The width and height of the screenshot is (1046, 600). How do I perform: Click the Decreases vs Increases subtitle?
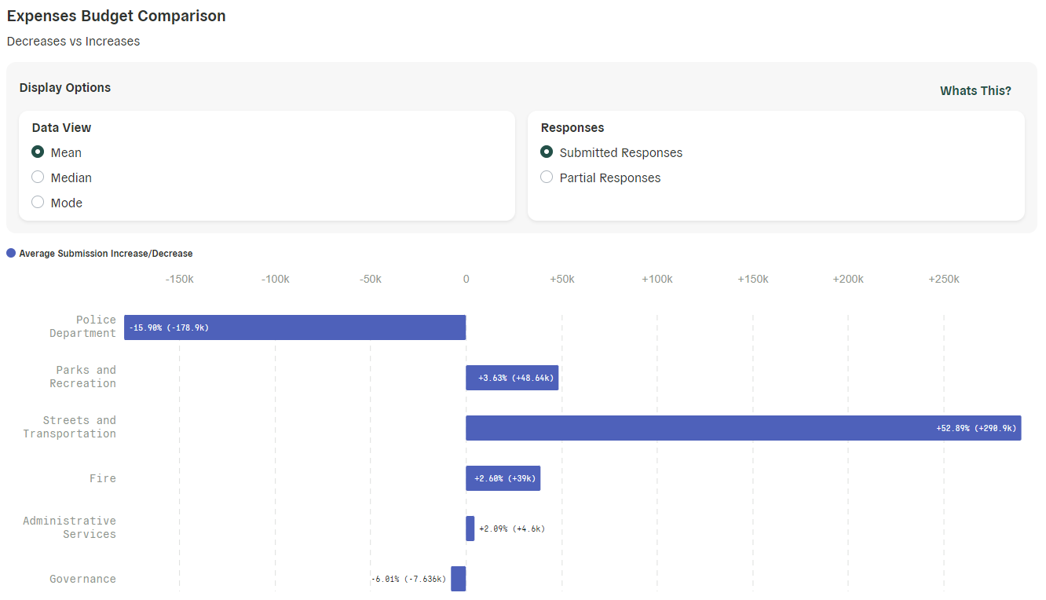(73, 42)
